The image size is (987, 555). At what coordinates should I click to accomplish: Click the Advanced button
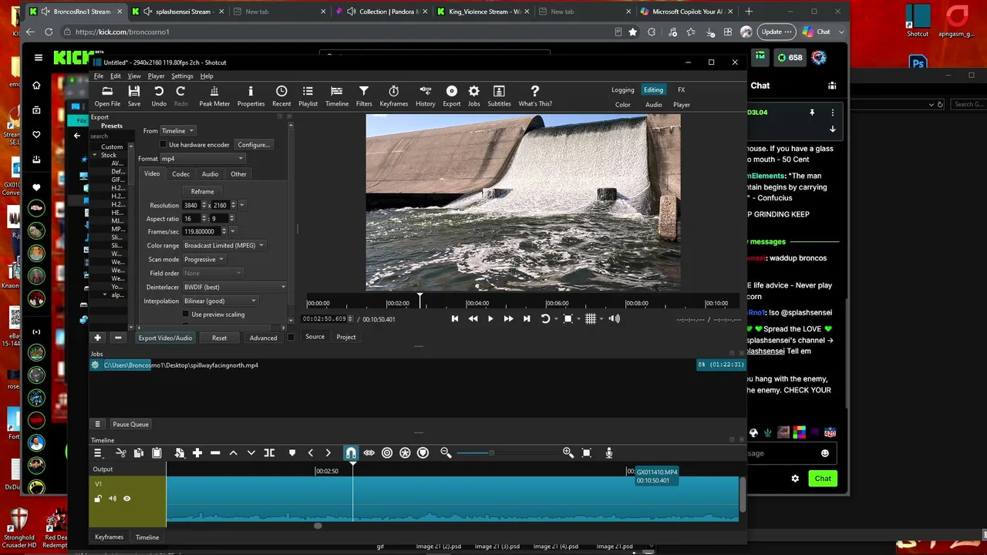(263, 338)
